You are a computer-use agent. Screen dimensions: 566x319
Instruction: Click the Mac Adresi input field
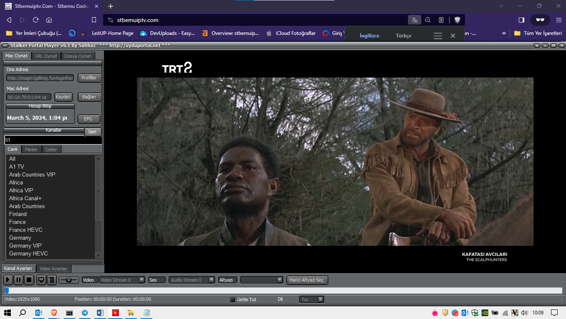tap(29, 97)
